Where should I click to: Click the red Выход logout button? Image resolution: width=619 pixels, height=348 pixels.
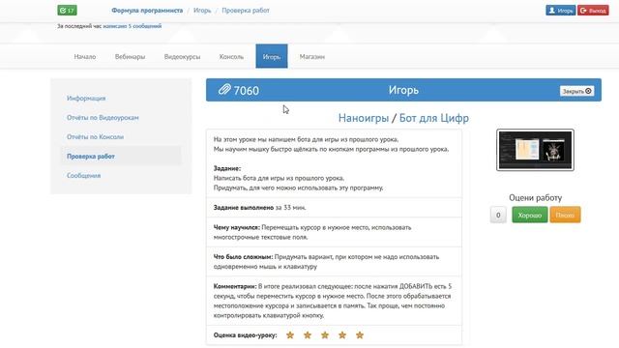pos(593,11)
